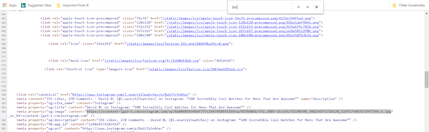Click sizes="192x192" attribute text

tap(97, 44)
